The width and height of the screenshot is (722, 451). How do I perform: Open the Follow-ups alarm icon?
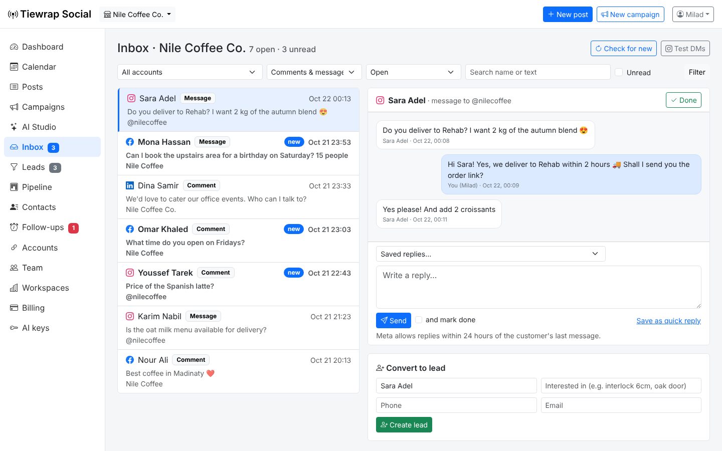tap(14, 227)
